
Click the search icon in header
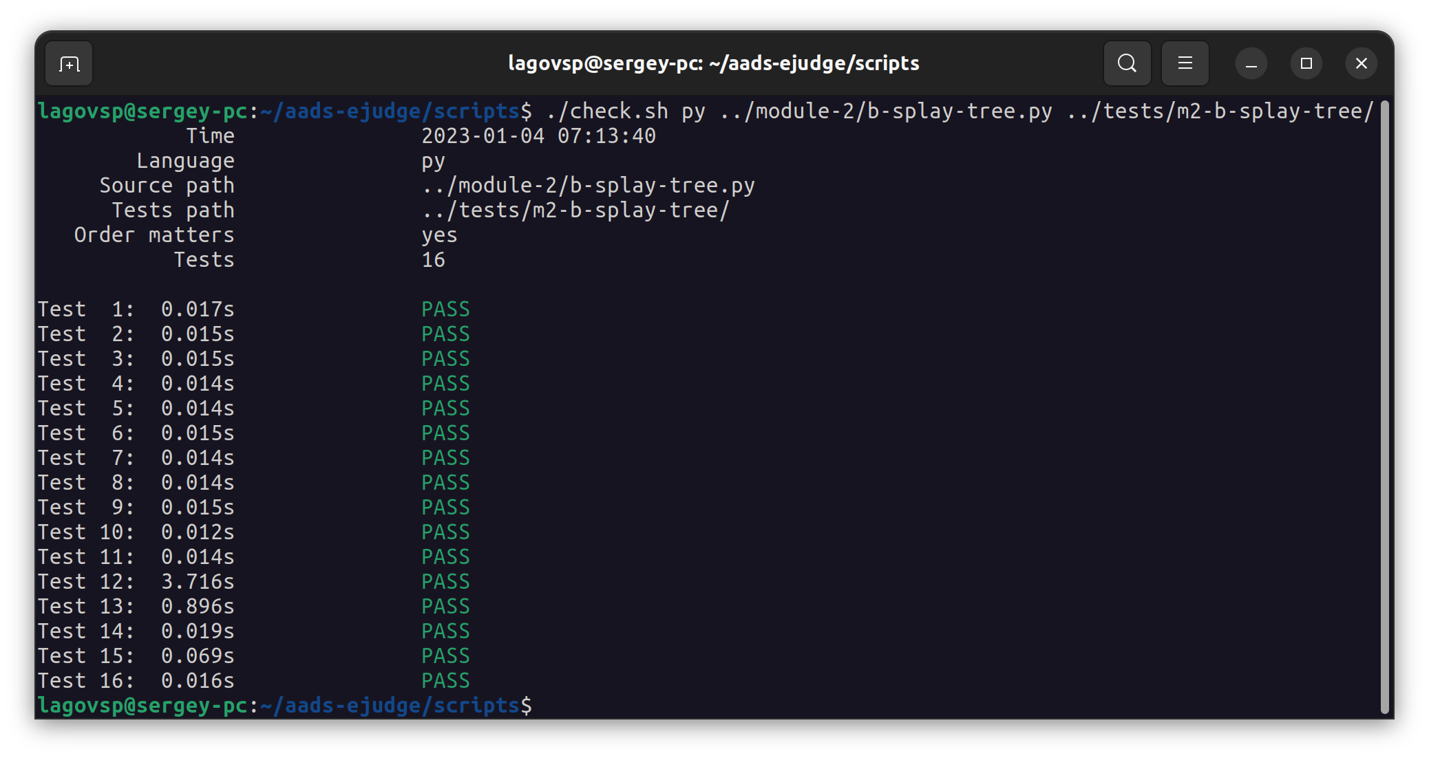(x=1127, y=63)
